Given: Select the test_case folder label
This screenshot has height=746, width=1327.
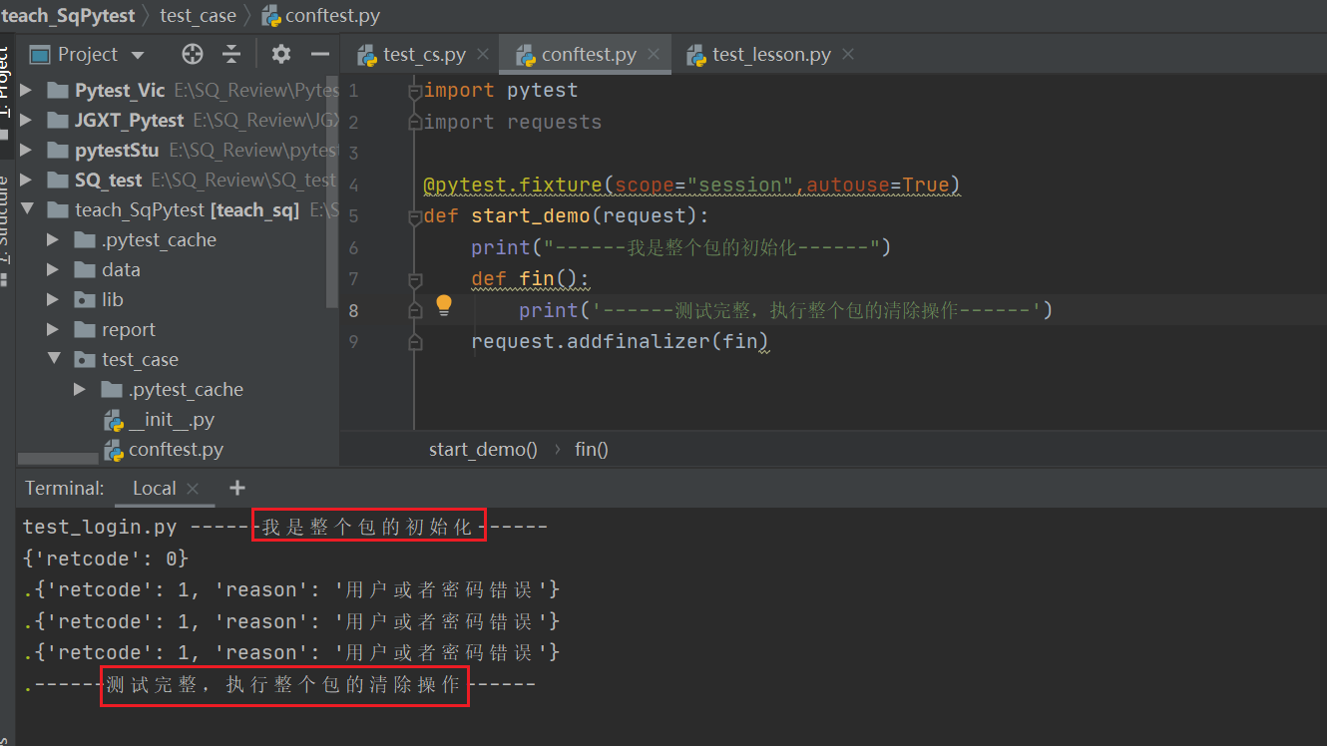Looking at the screenshot, I should [140, 360].
